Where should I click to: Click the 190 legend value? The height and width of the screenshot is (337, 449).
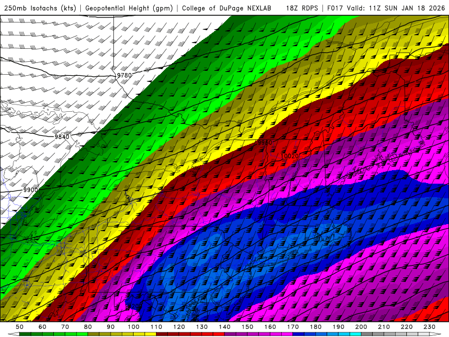(338, 327)
